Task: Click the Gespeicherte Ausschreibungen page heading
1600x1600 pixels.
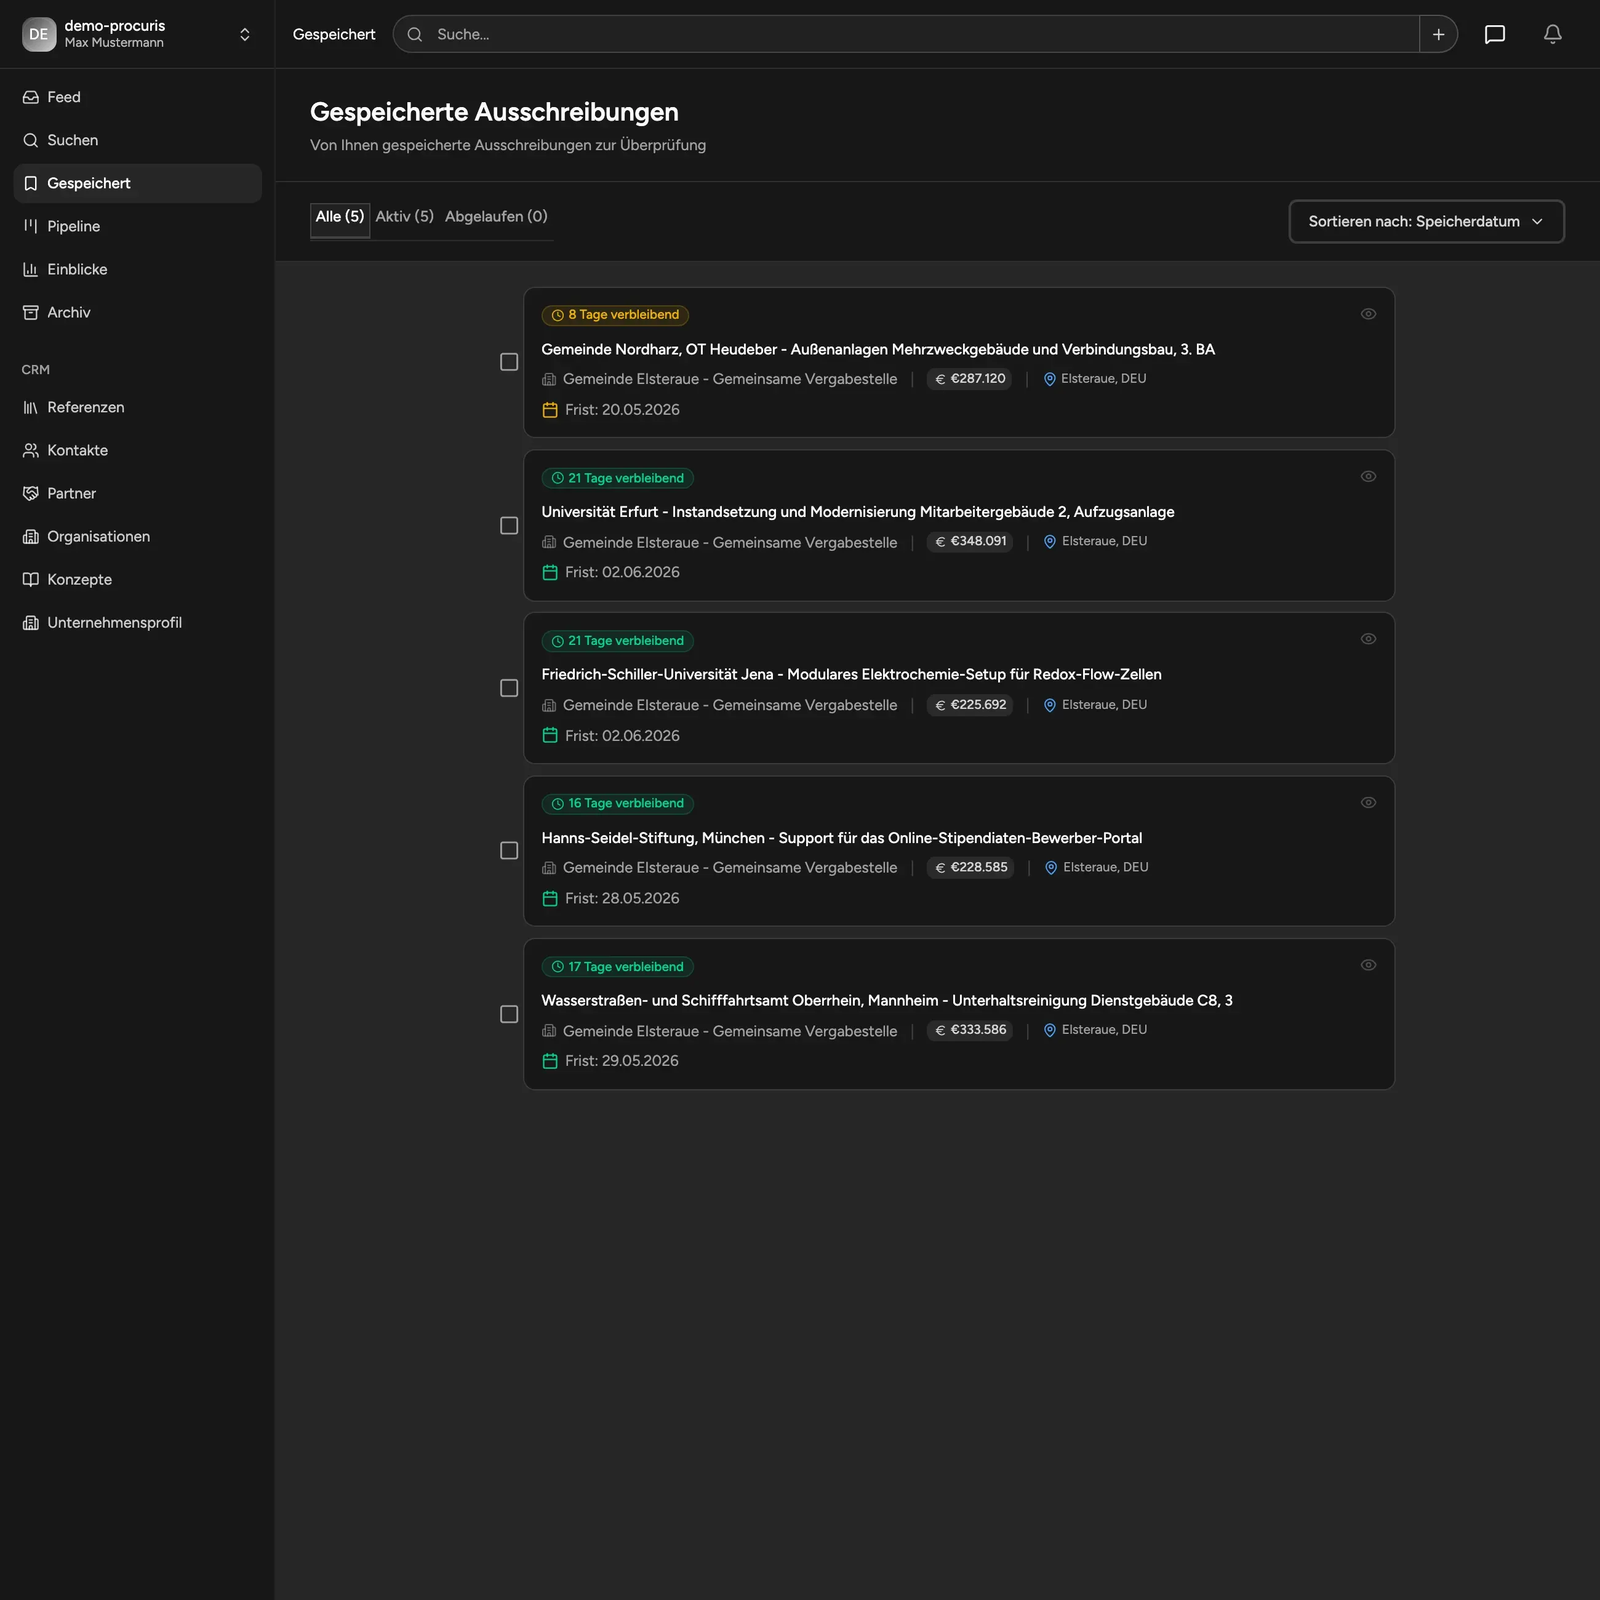Action: tap(494, 112)
